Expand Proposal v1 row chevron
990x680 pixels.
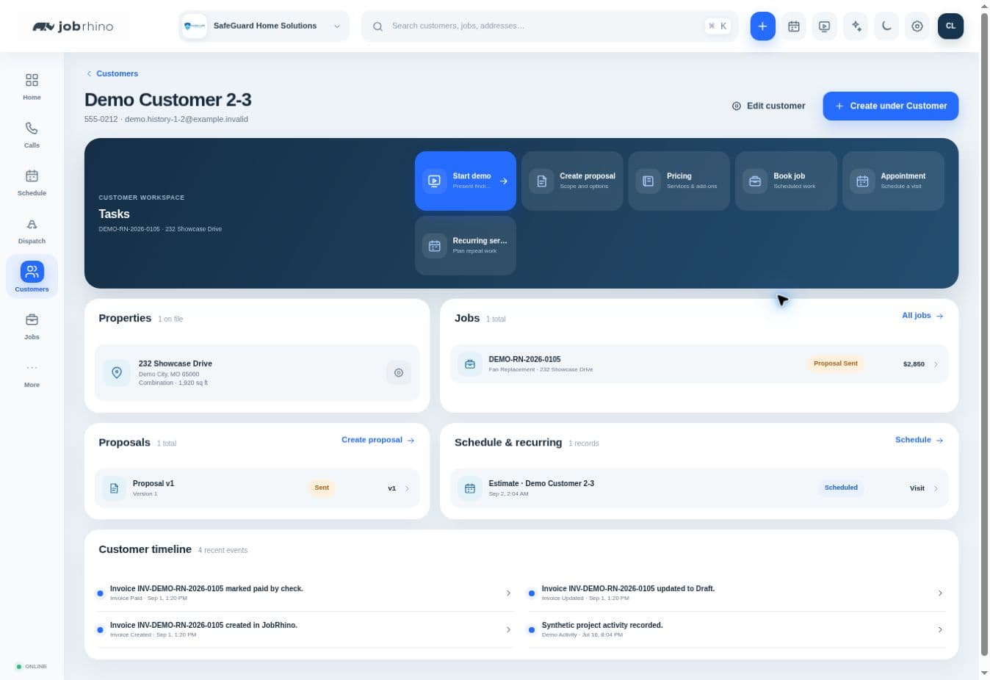[407, 488]
